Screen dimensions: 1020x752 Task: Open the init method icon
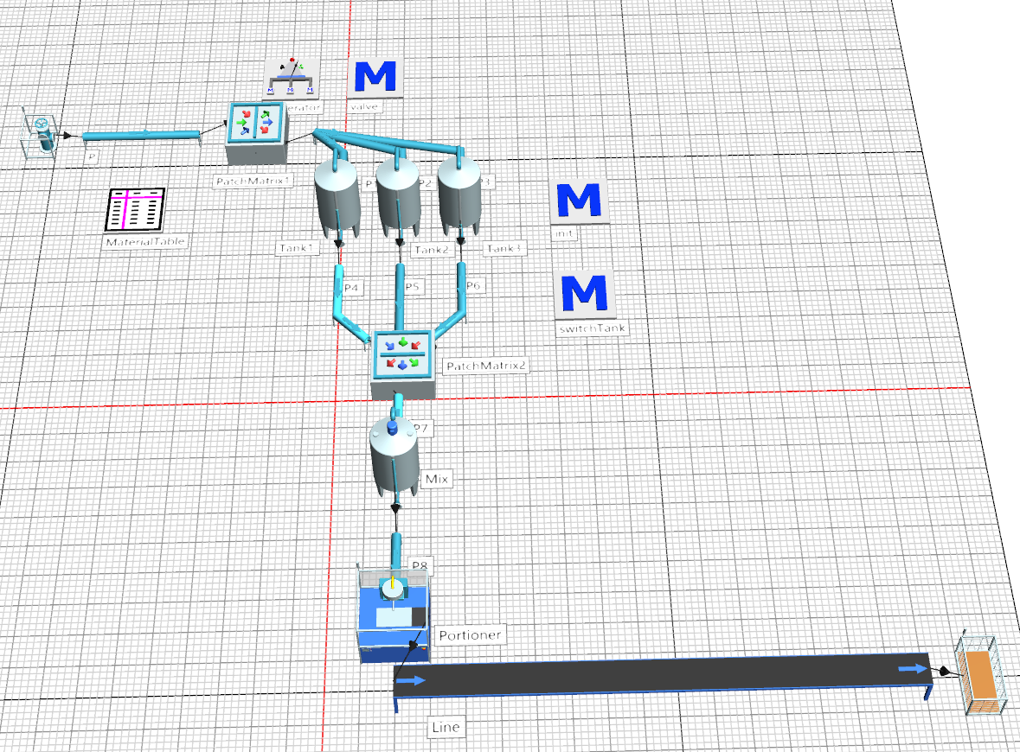point(578,201)
